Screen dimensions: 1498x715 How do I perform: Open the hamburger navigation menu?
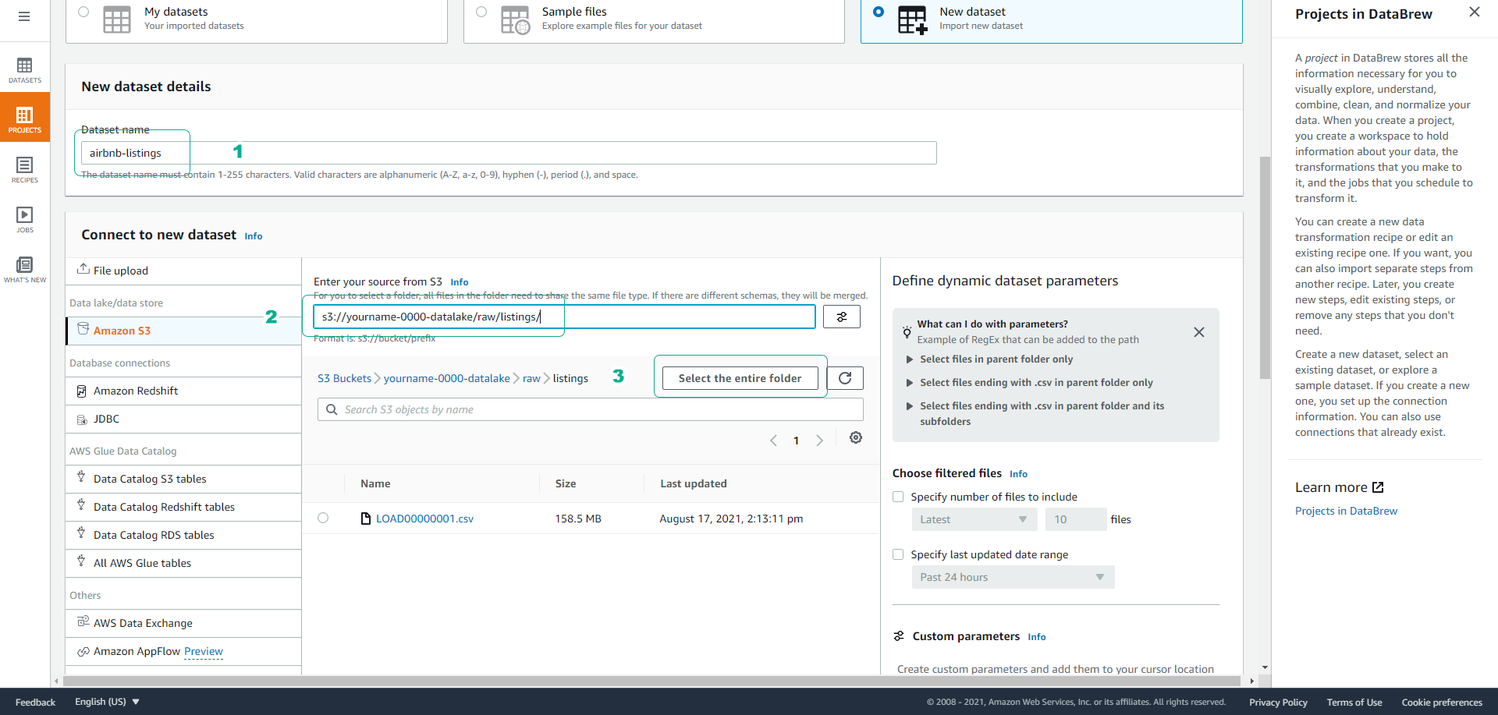[24, 16]
